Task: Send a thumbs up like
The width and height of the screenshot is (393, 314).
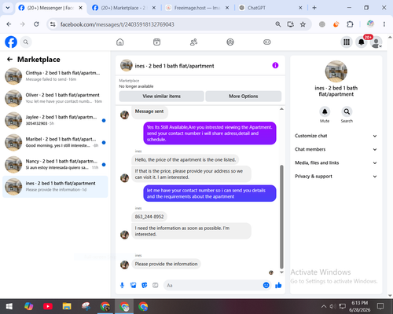Action: (x=278, y=285)
